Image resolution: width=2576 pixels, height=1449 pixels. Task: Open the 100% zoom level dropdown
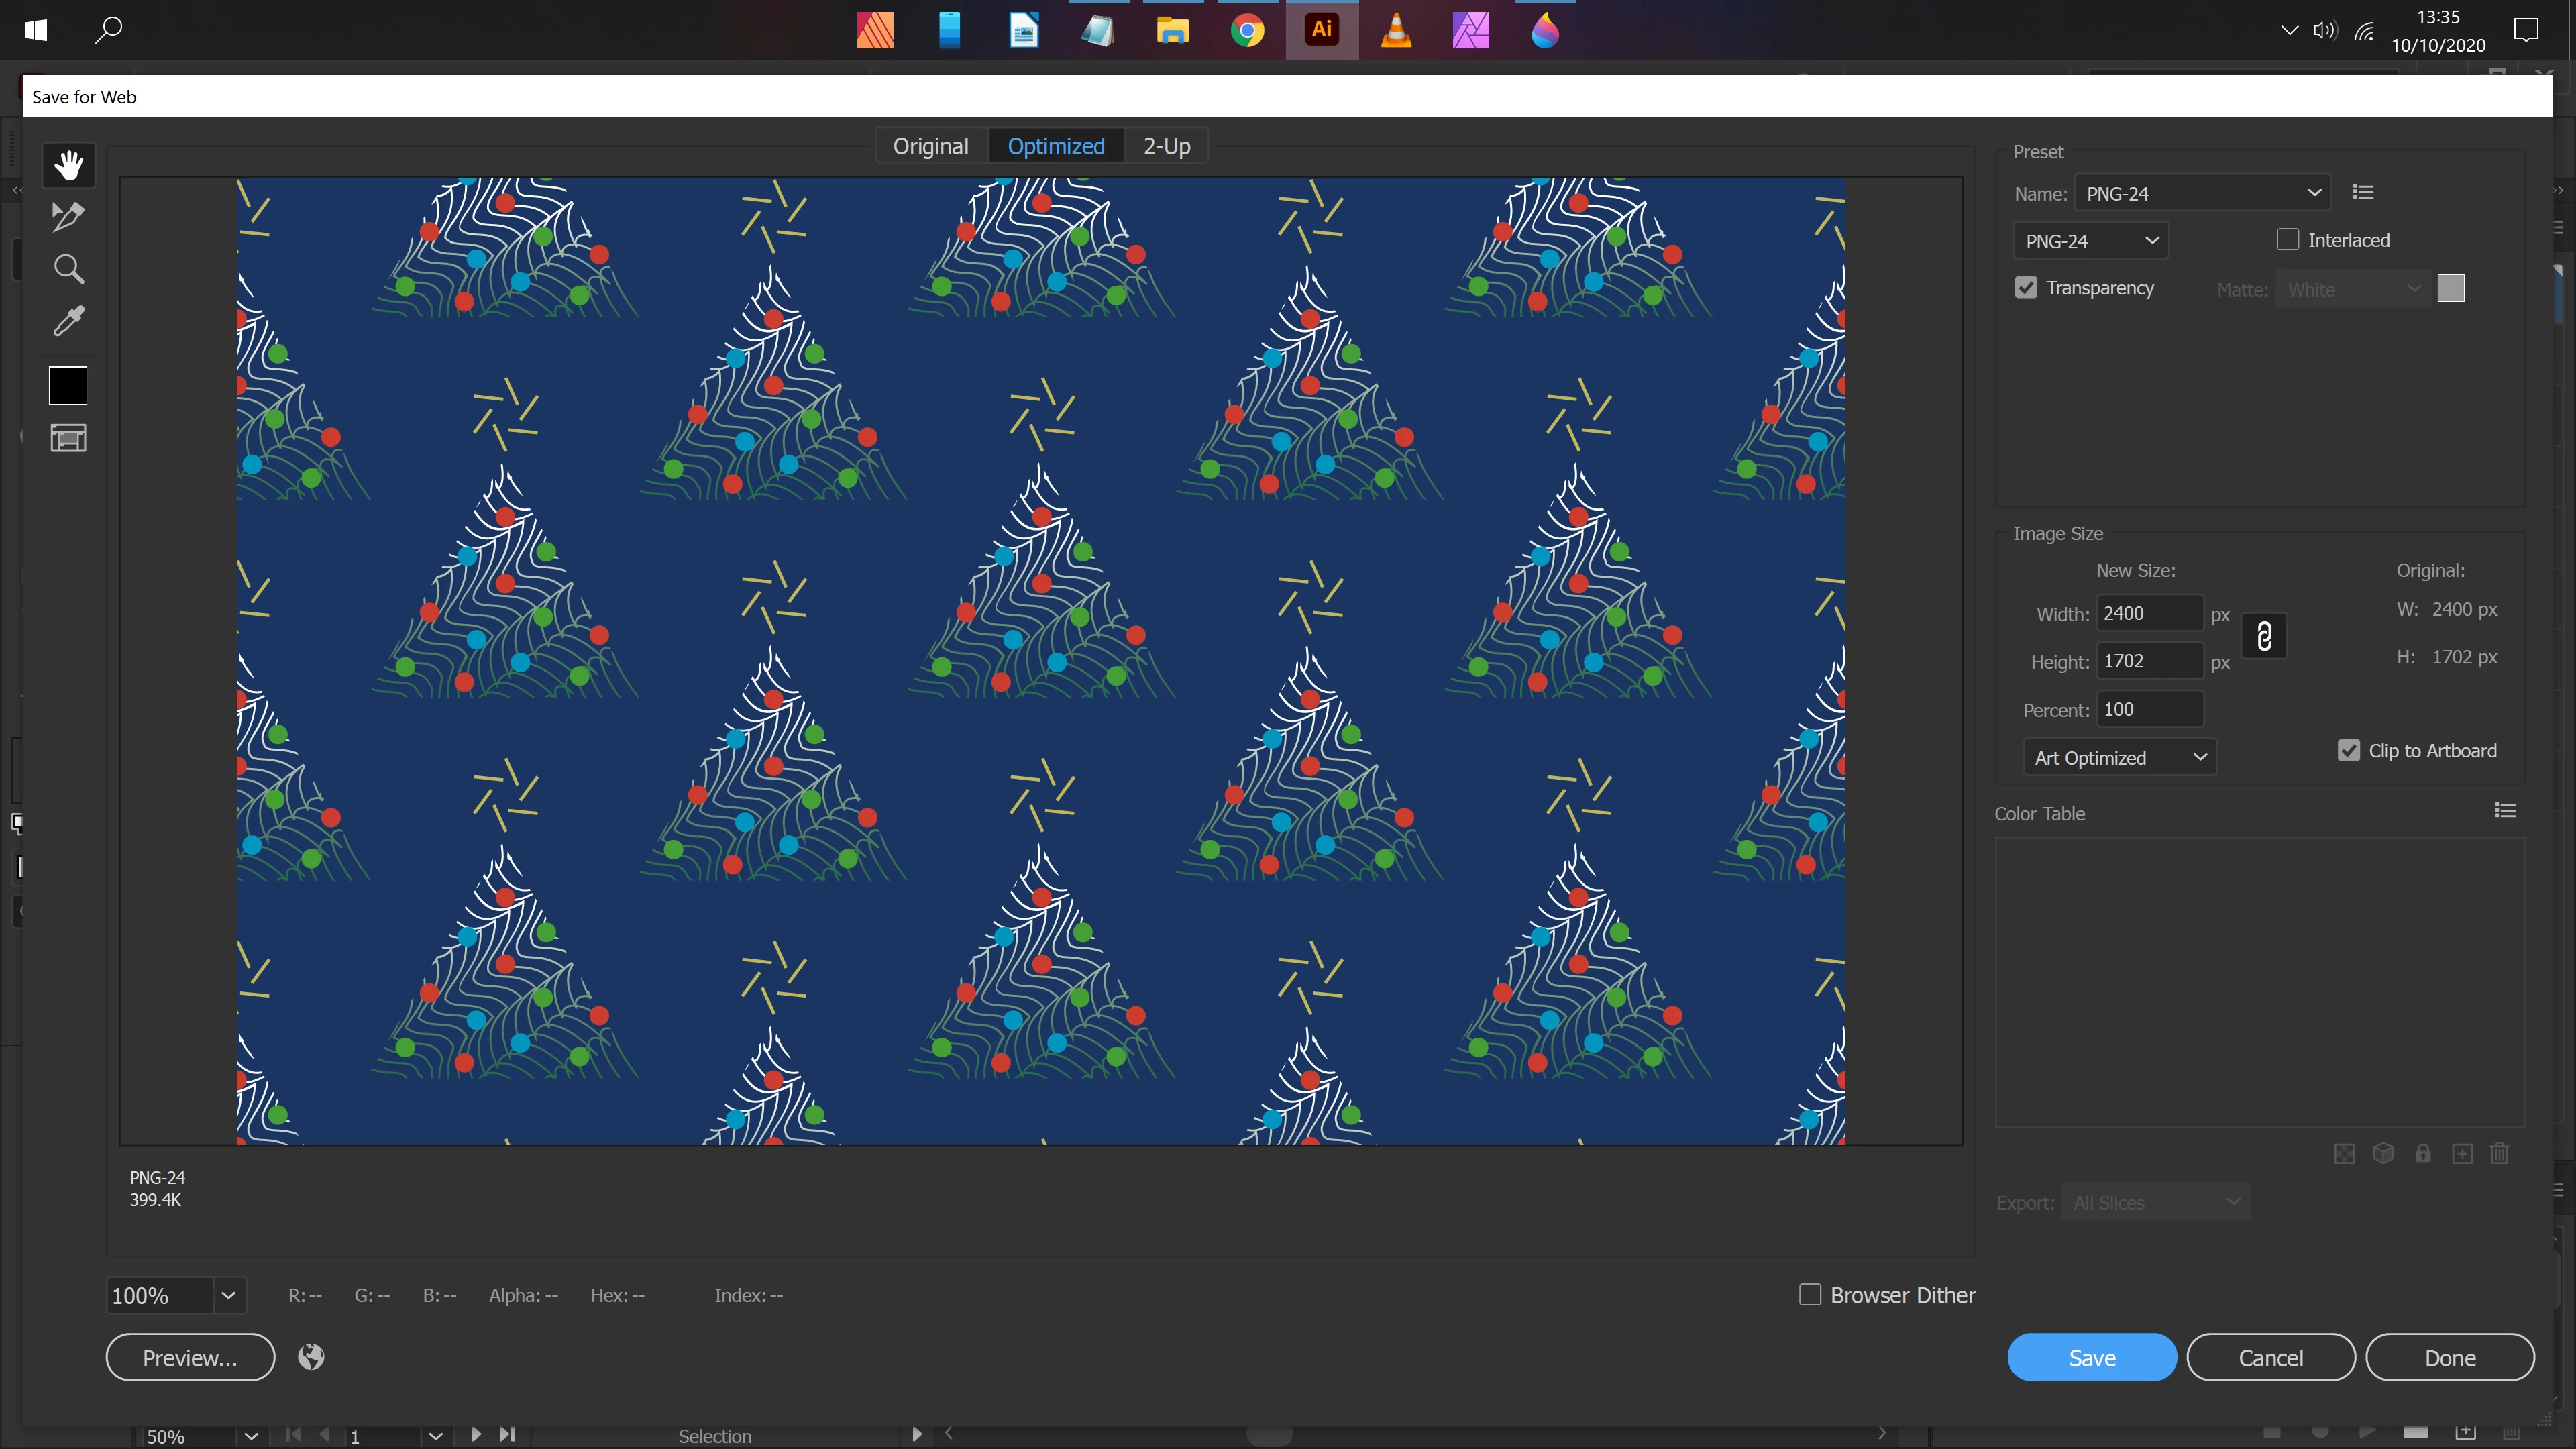[228, 1295]
